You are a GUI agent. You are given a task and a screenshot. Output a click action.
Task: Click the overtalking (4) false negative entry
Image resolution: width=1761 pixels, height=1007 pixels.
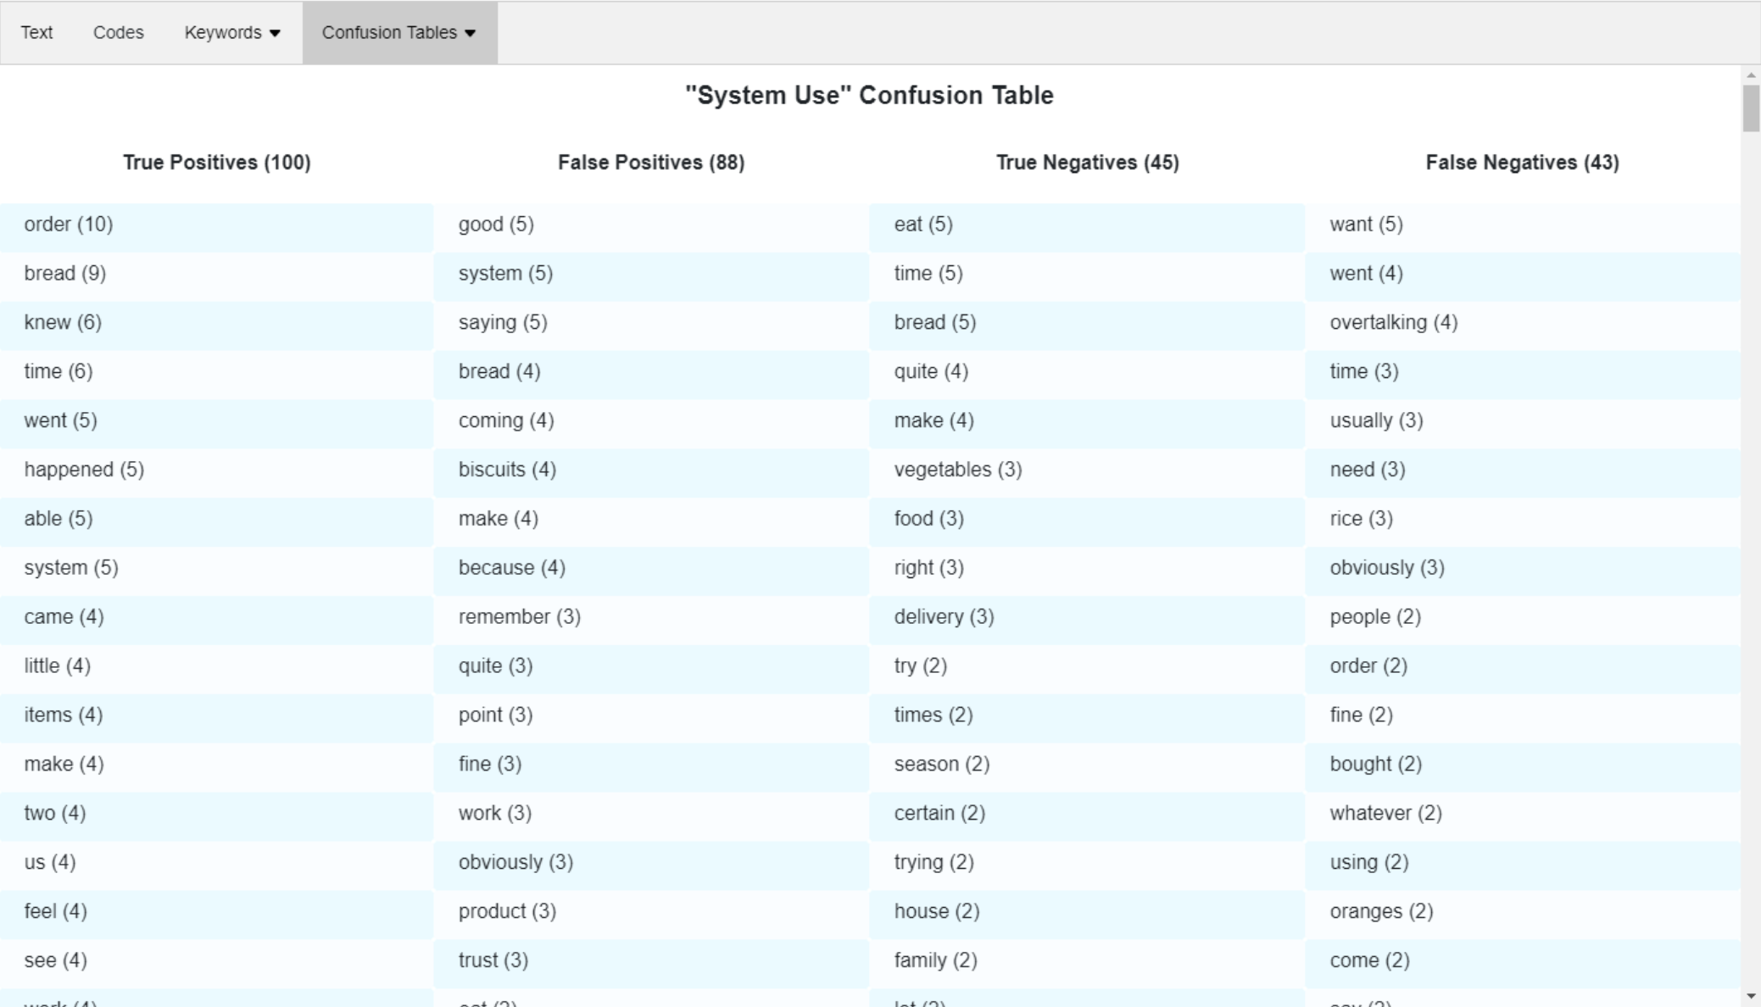(1392, 321)
